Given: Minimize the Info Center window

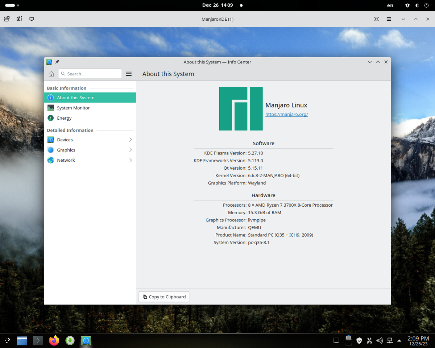Looking at the screenshot, I should click(369, 62).
